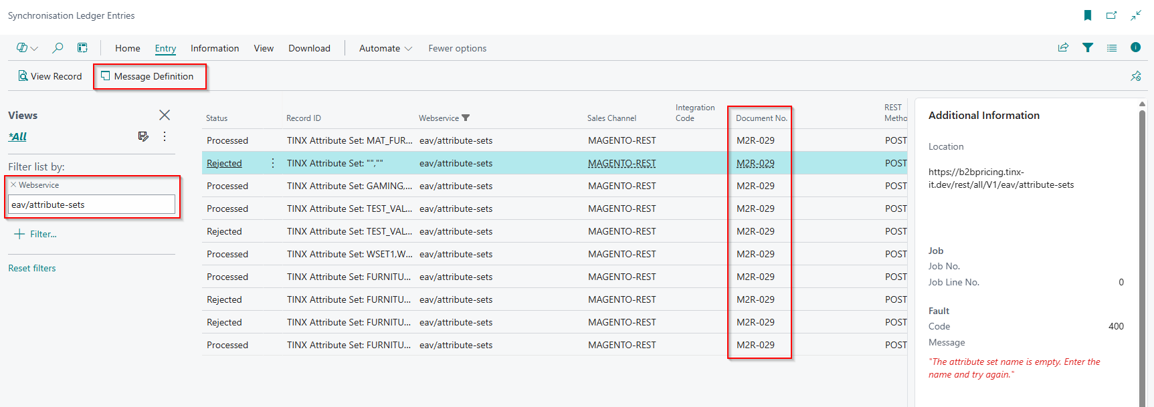Select record TINX Attribute Set: MAT_FUR...
1154x407 pixels.
pyautogui.click(x=349, y=140)
